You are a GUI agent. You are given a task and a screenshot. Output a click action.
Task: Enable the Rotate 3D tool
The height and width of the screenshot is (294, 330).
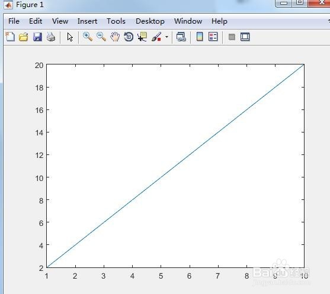coord(129,37)
